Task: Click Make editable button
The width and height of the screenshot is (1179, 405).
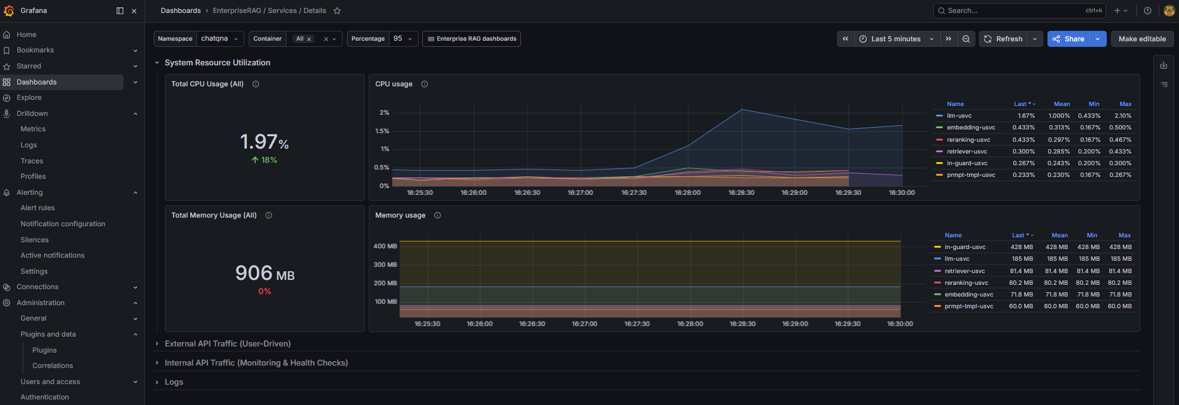Action: [1142, 39]
